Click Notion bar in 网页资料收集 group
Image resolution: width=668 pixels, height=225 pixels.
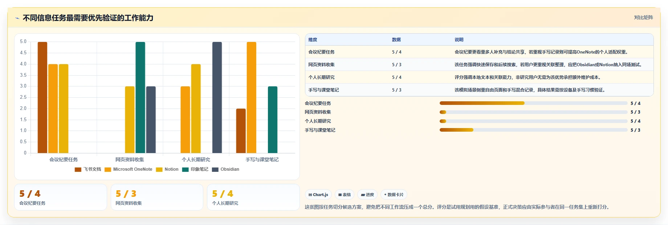pyautogui.click(x=130, y=120)
